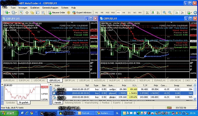This screenshot has height=116, width=198.
Task: Select MN timeframe
Action: point(140,13)
